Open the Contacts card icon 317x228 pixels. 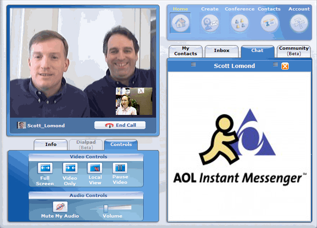click(x=269, y=23)
